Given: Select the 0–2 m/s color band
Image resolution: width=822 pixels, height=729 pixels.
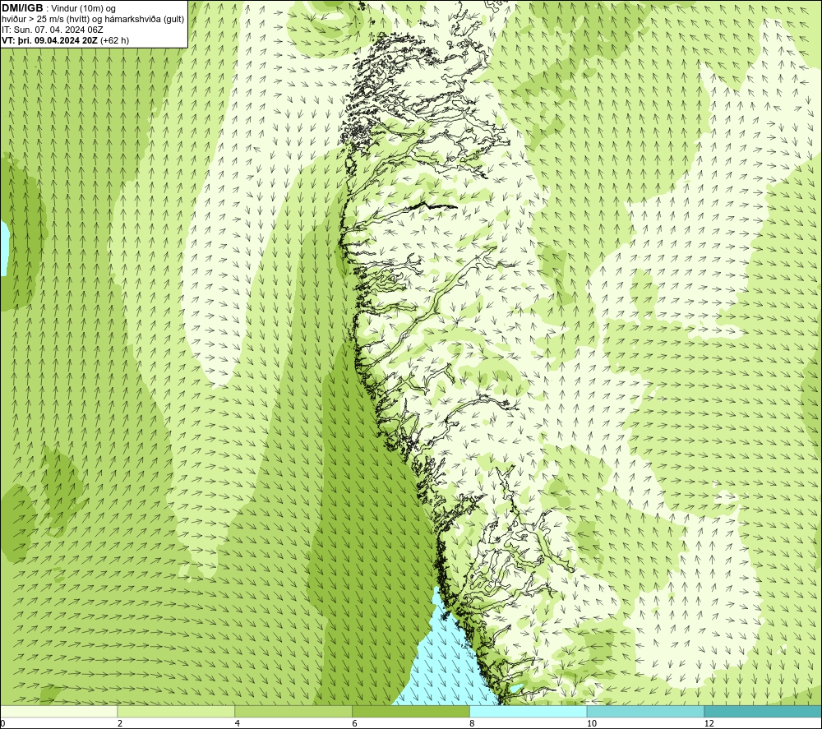Looking at the screenshot, I should (x=58, y=711).
